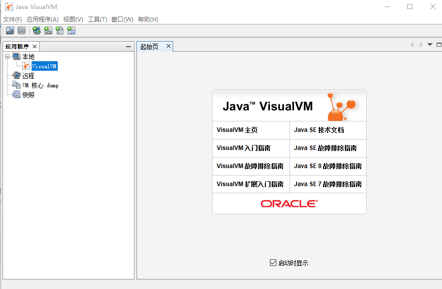Close the Java VisualVM window

[x=432, y=7]
